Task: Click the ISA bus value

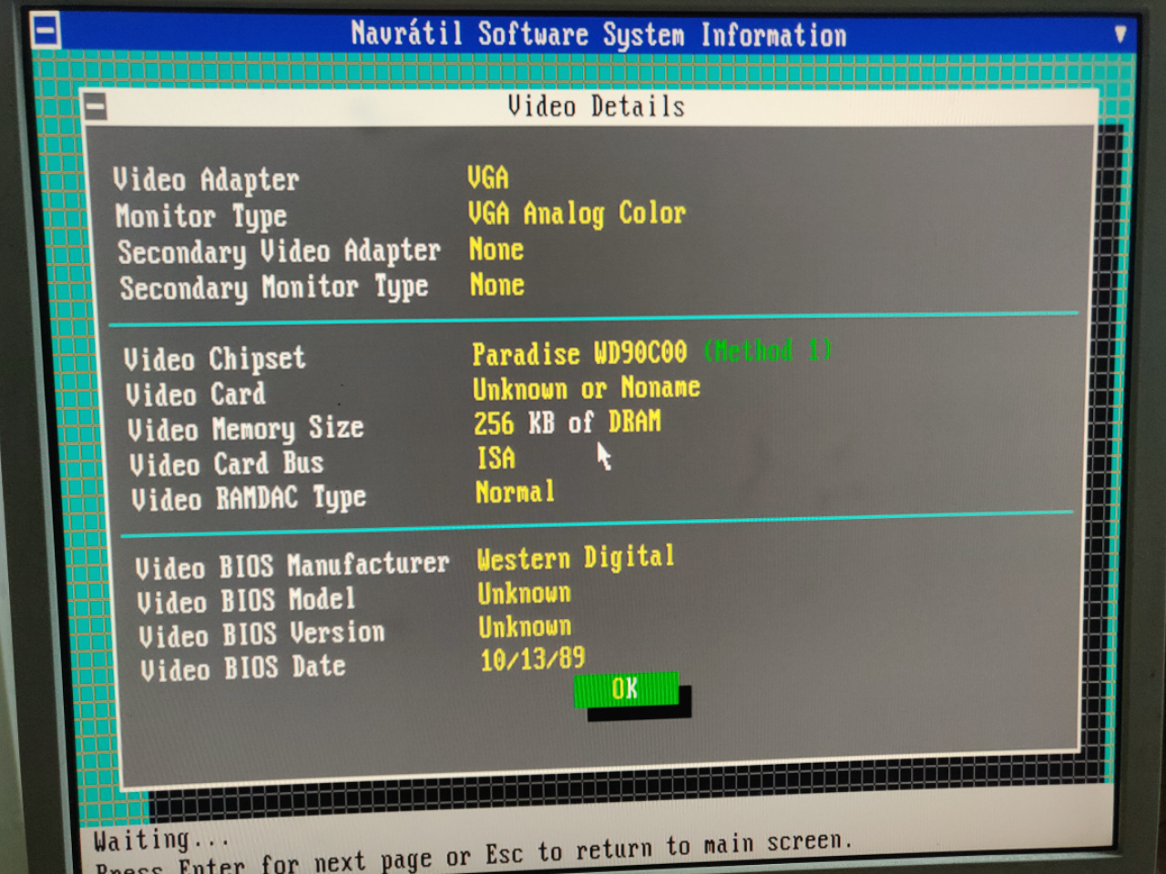Action: pyautogui.click(x=496, y=458)
